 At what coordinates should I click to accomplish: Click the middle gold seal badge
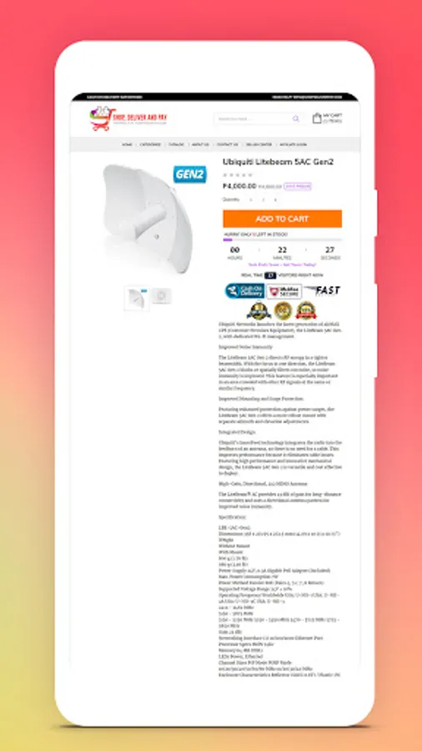tap(283, 311)
